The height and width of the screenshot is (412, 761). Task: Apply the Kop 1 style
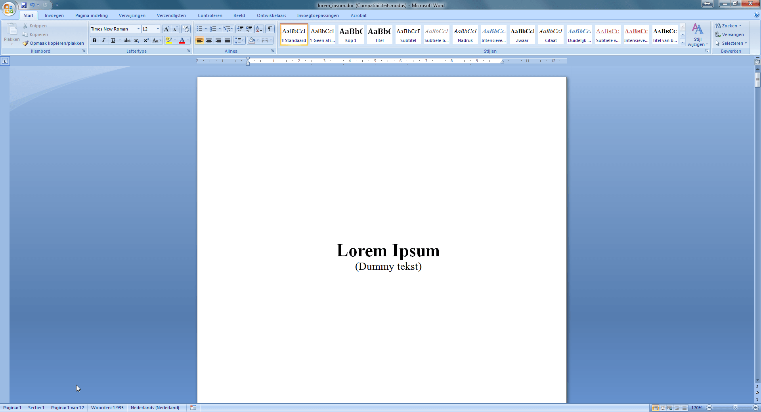(351, 34)
